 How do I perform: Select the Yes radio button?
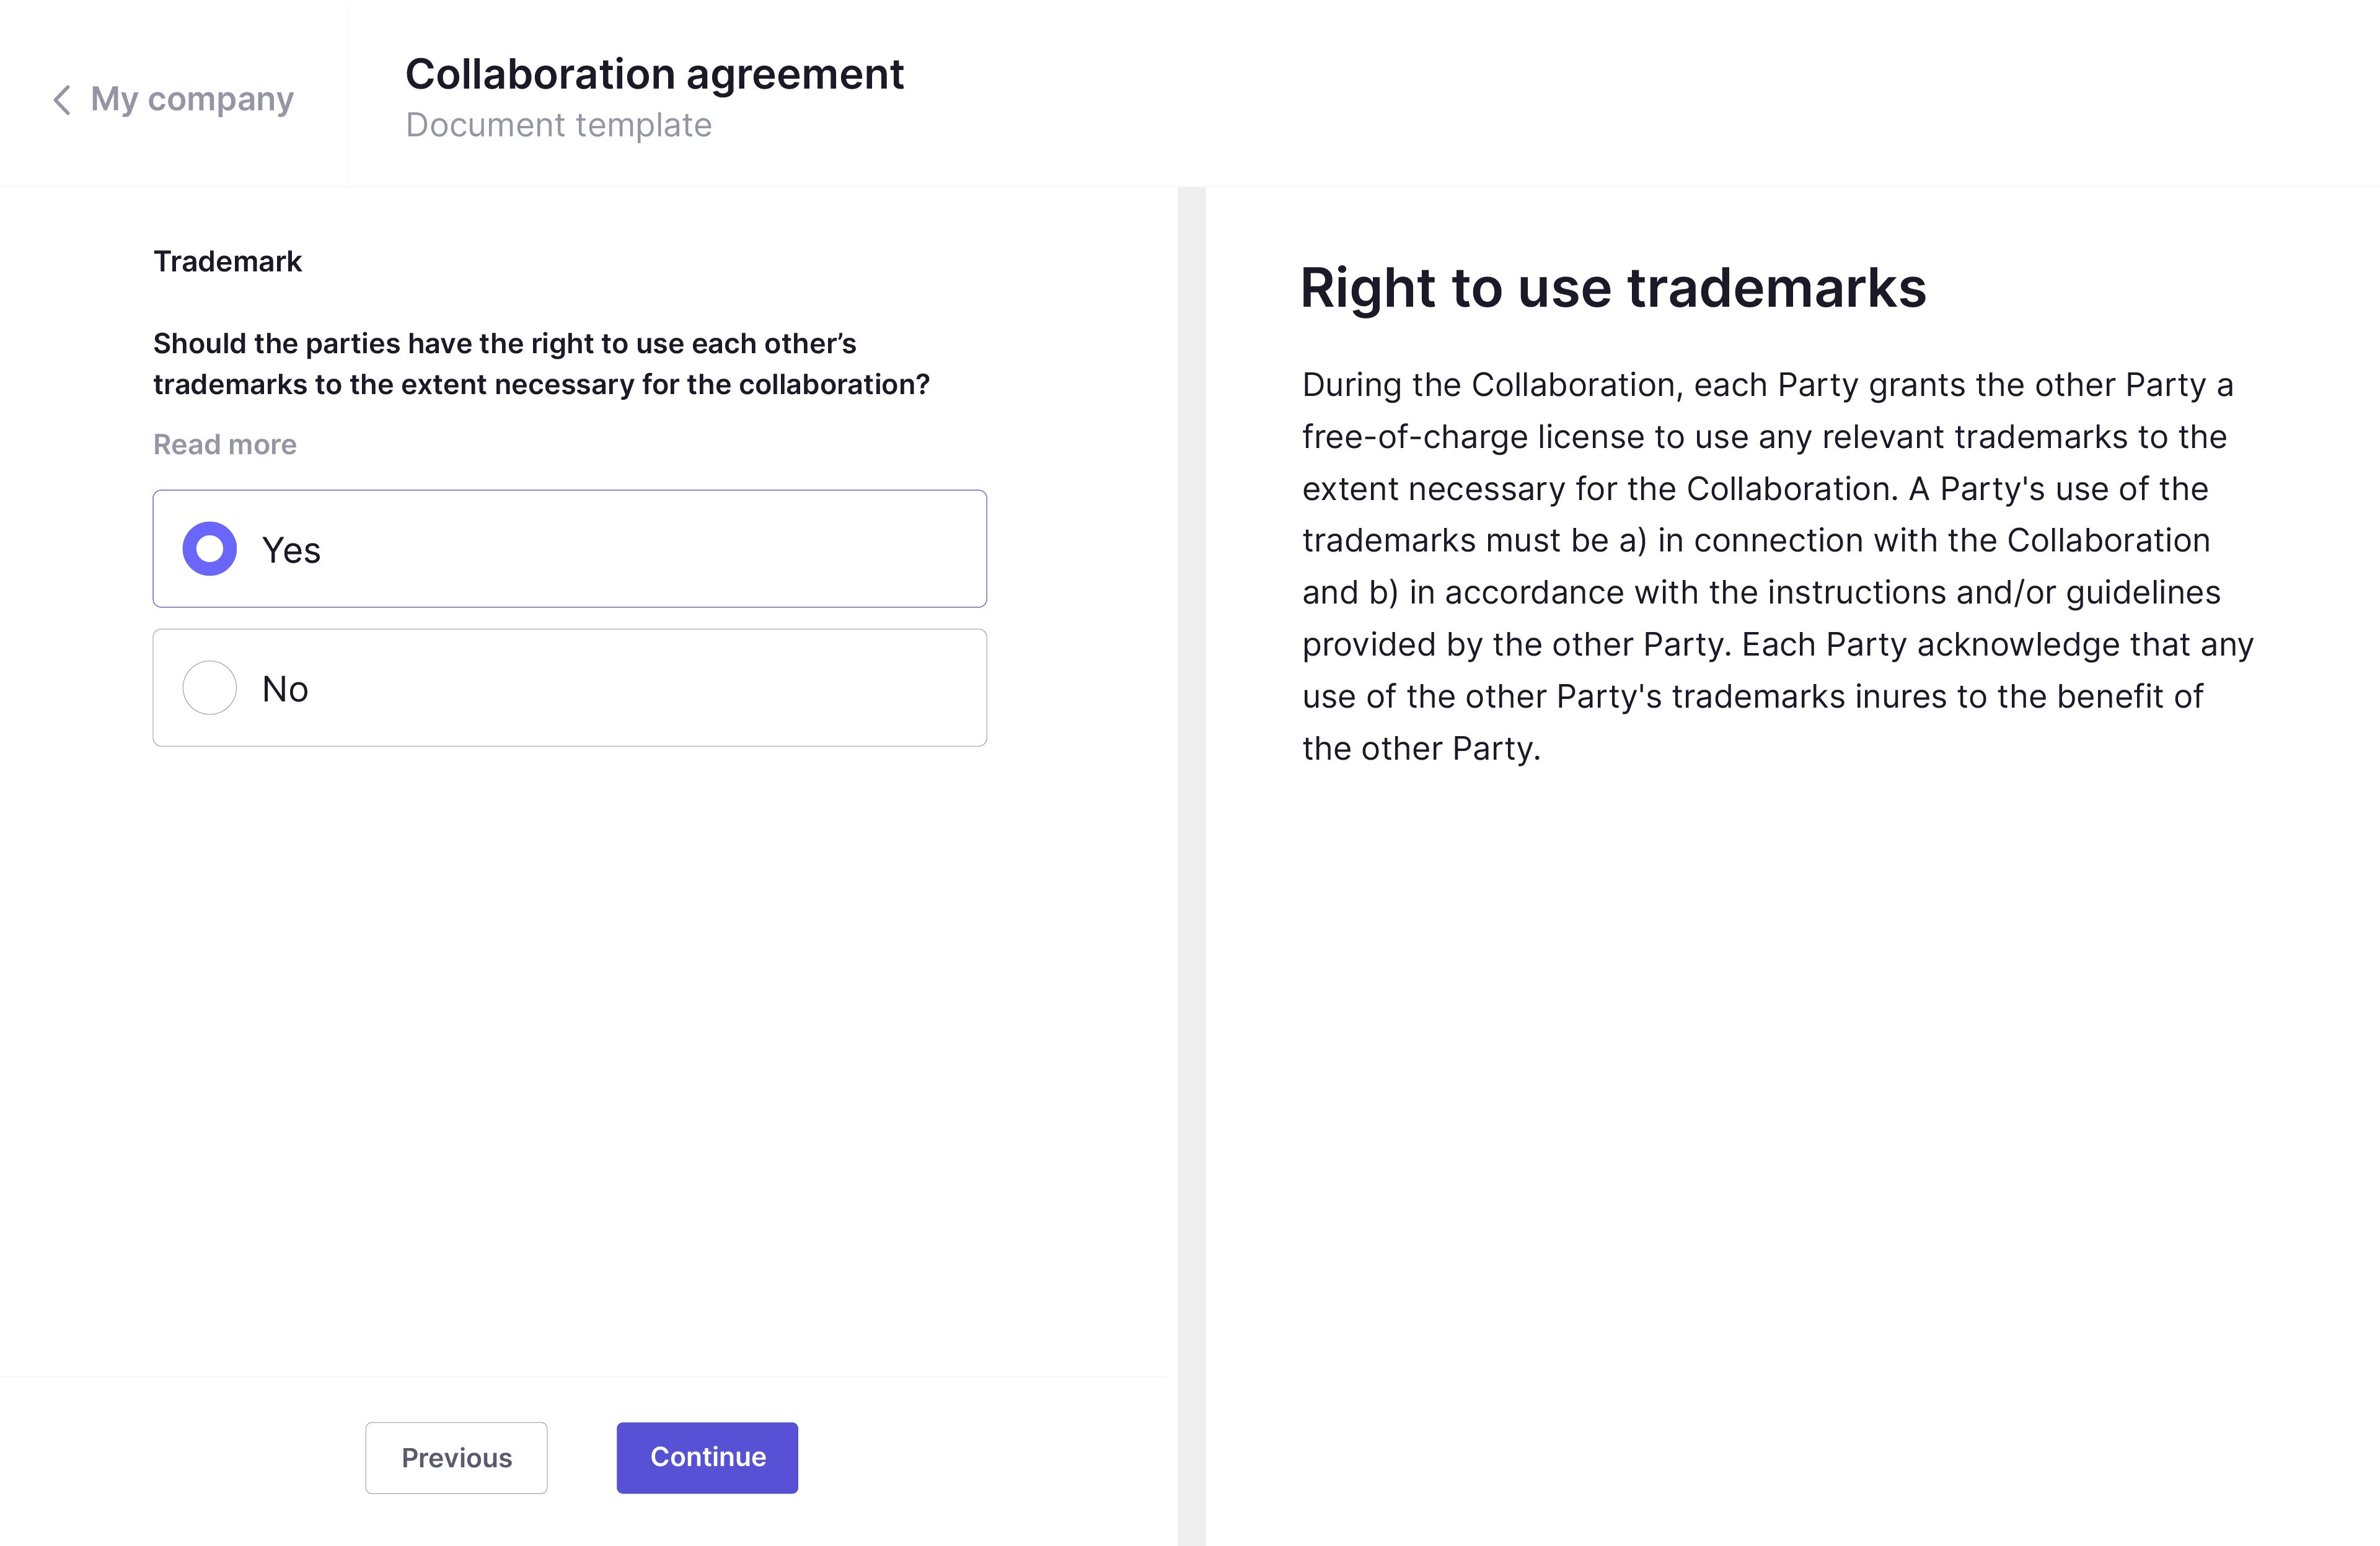point(209,548)
